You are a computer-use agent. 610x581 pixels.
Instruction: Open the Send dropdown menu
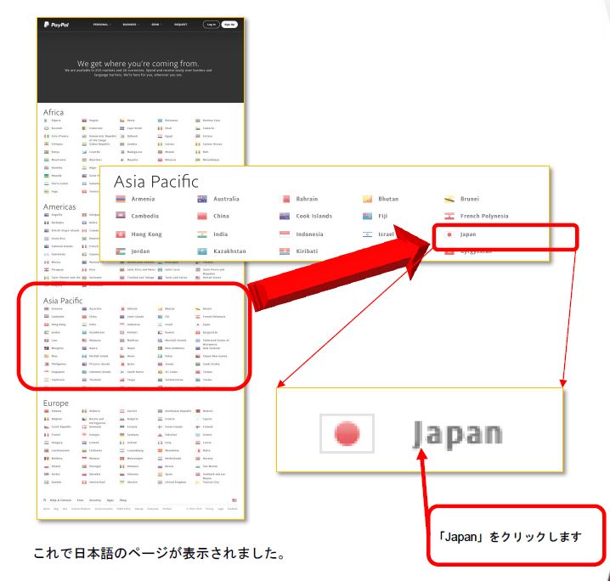pos(155,25)
